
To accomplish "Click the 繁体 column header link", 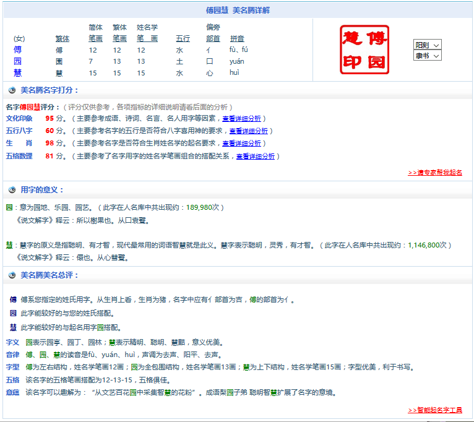I will (62, 39).
